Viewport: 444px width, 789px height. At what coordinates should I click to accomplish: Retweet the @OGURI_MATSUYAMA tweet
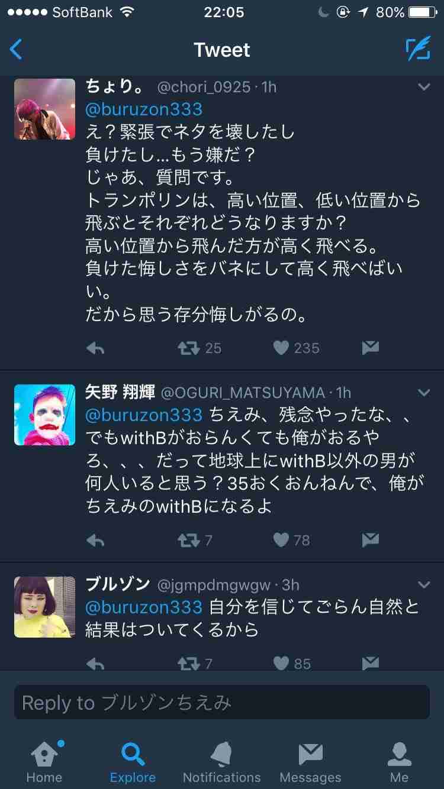coord(189,540)
